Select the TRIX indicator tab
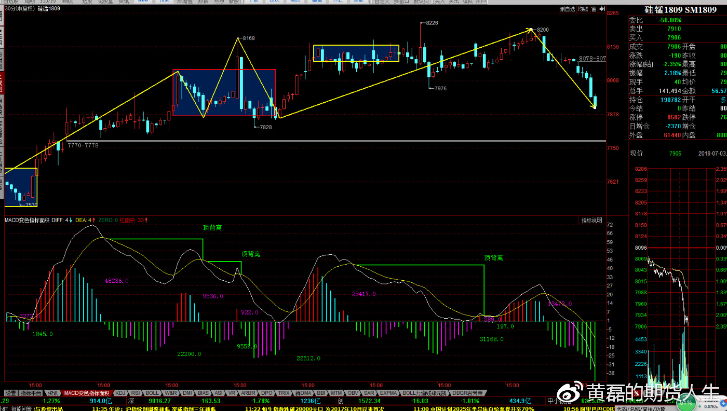 284,393
